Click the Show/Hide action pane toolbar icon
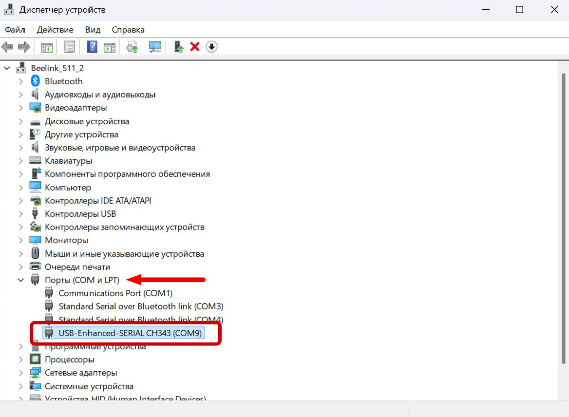Image resolution: width=569 pixels, height=417 pixels. tap(109, 47)
